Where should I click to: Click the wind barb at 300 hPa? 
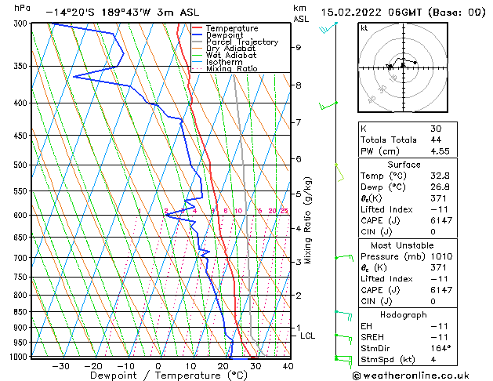coord(326,28)
